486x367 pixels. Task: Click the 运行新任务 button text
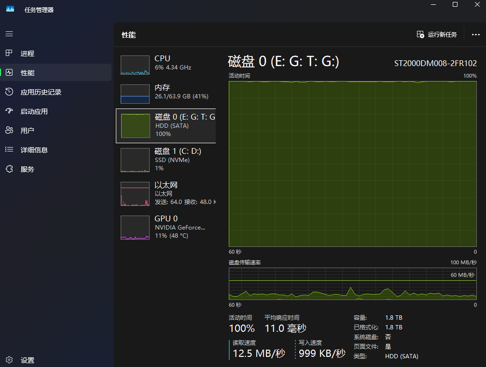pos(442,34)
